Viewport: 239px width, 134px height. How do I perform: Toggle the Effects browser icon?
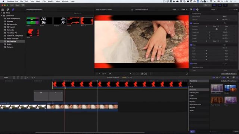coord(233,77)
